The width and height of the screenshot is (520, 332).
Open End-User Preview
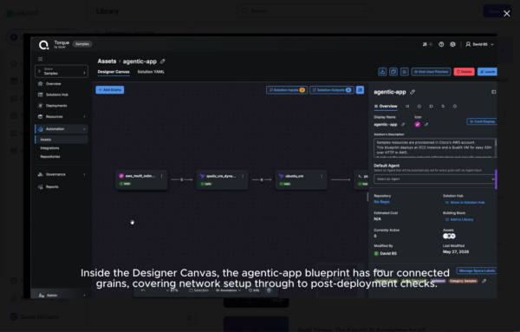pos(431,72)
